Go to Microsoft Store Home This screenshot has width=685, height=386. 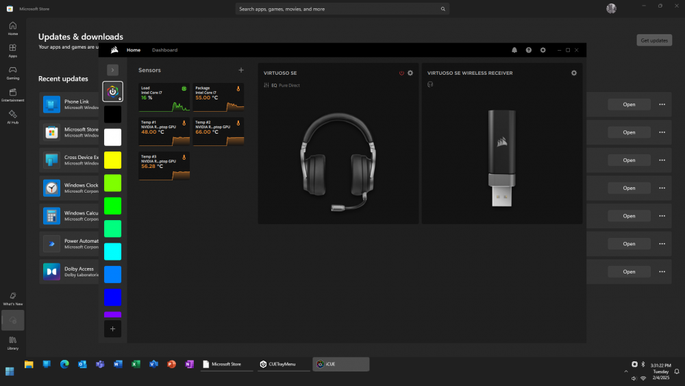pos(12,28)
